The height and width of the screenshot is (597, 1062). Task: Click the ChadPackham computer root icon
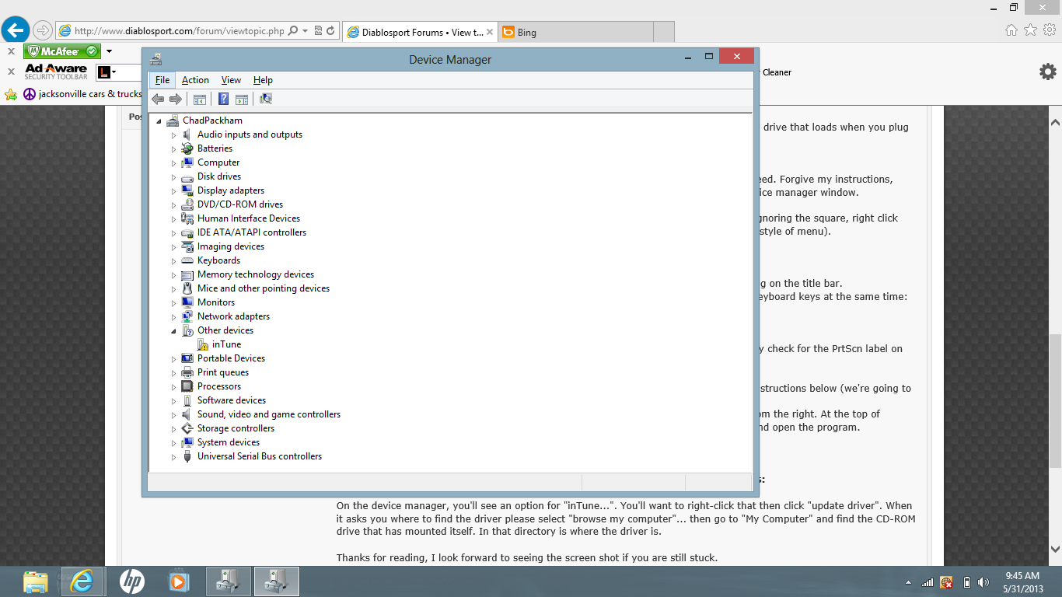[x=173, y=120]
